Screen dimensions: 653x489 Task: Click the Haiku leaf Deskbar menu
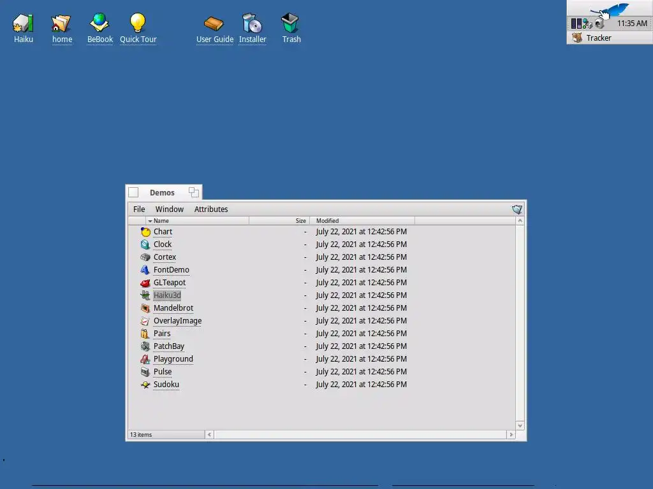coord(610,9)
